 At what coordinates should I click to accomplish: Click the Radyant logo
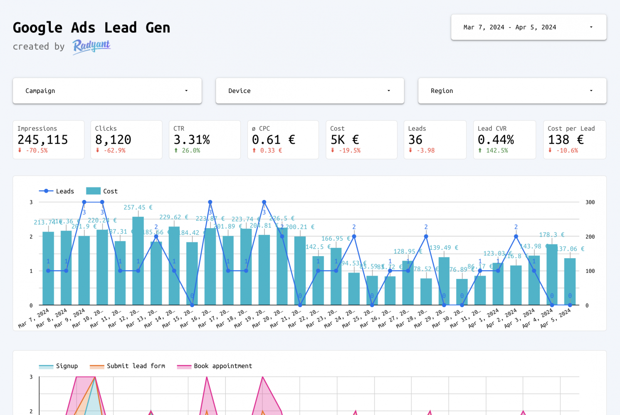coord(91,46)
